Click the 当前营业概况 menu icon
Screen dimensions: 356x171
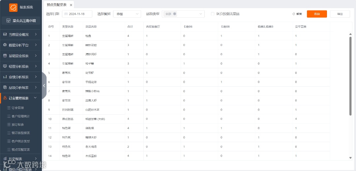point(5,34)
